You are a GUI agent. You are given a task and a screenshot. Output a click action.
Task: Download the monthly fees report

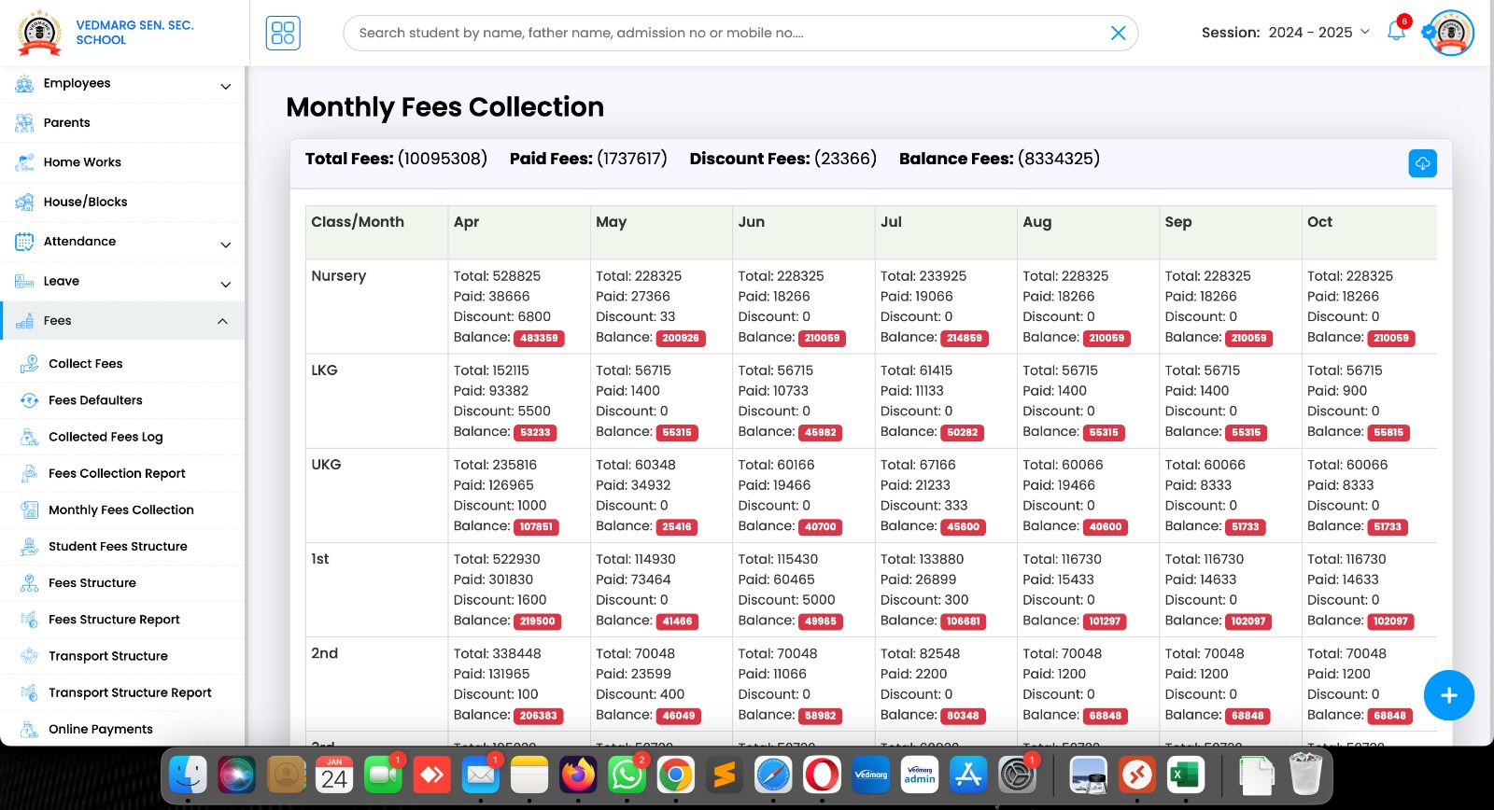(1422, 163)
